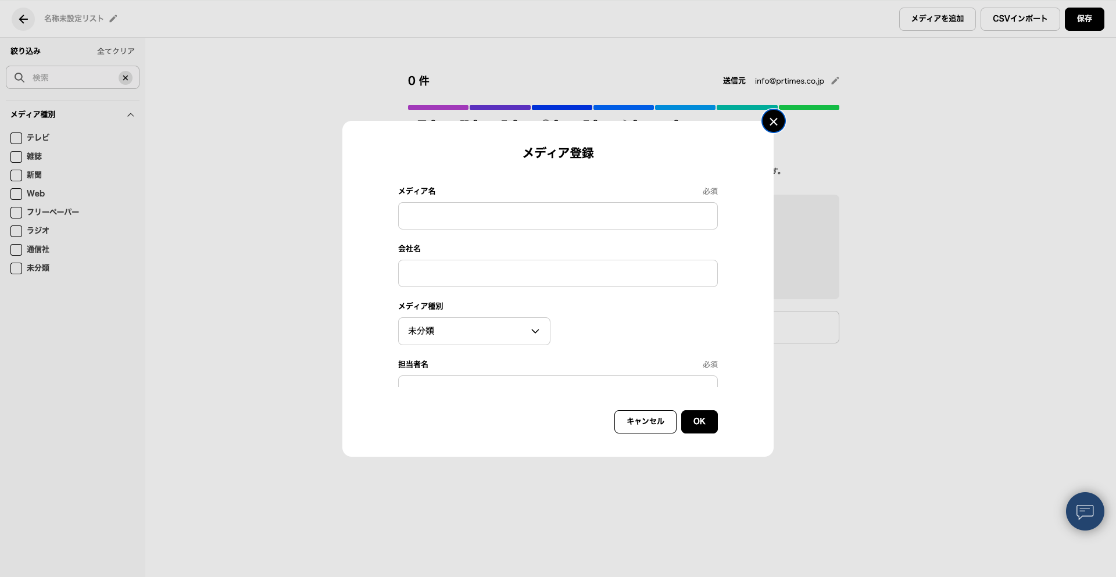Click the back arrow icon

click(23, 19)
